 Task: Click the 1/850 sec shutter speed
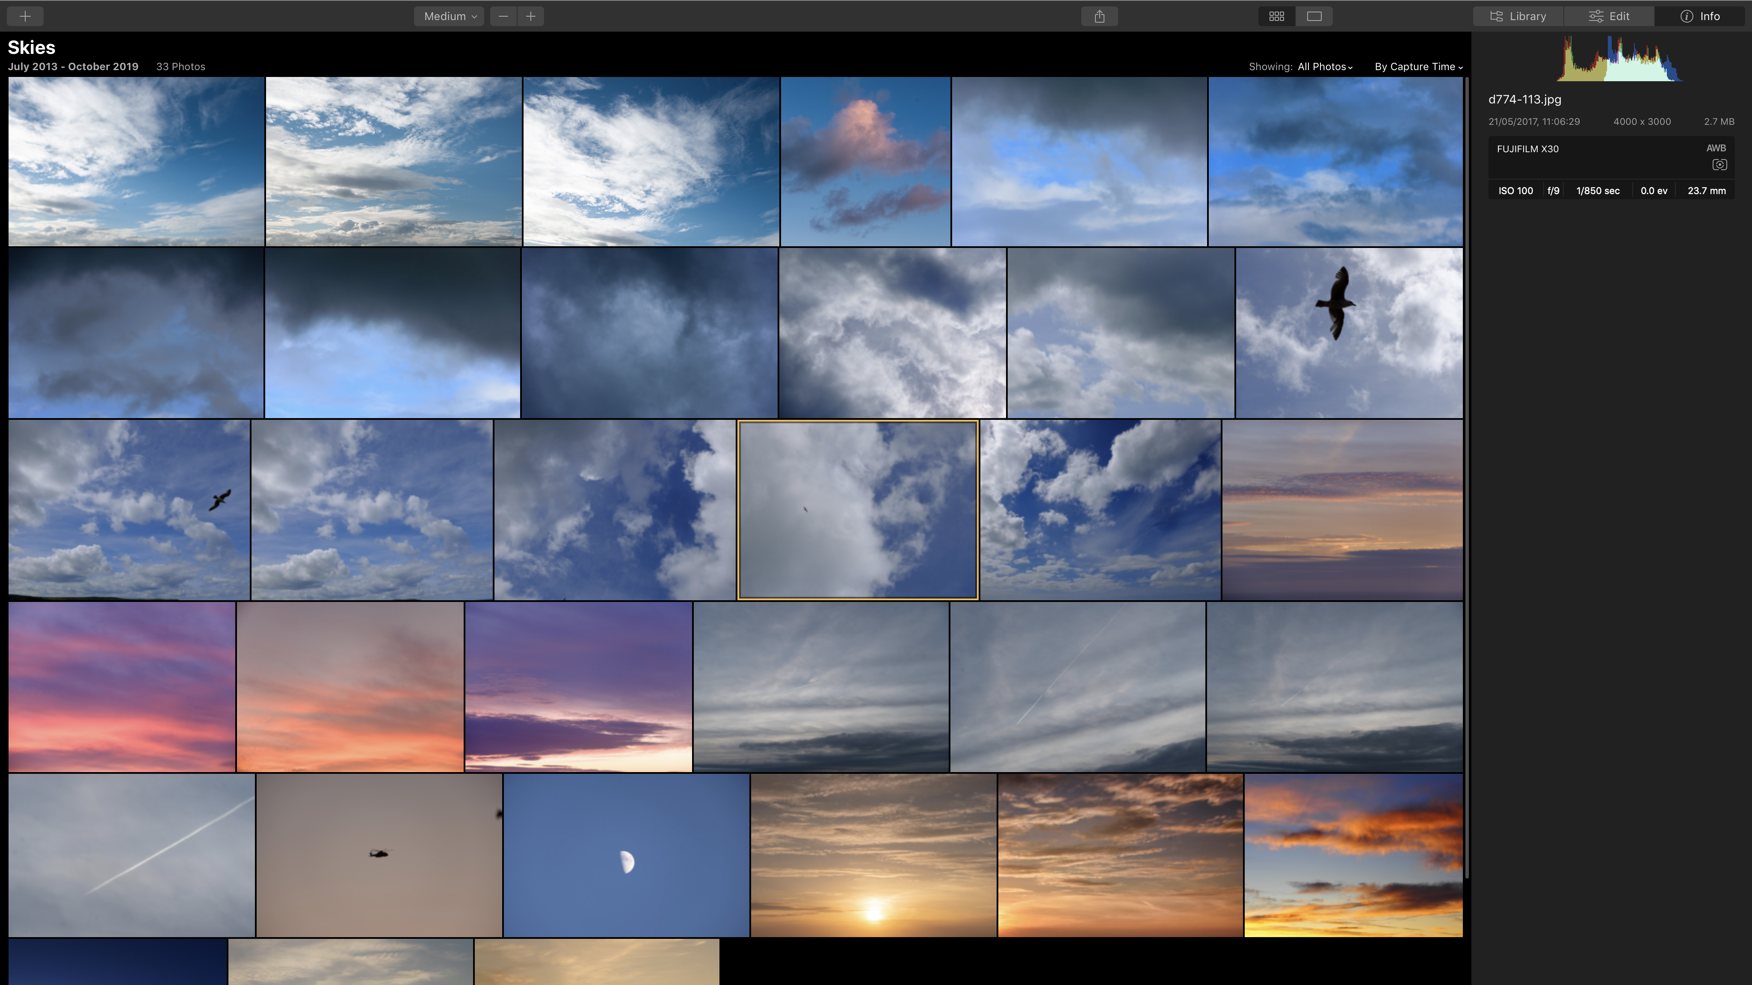click(x=1598, y=190)
